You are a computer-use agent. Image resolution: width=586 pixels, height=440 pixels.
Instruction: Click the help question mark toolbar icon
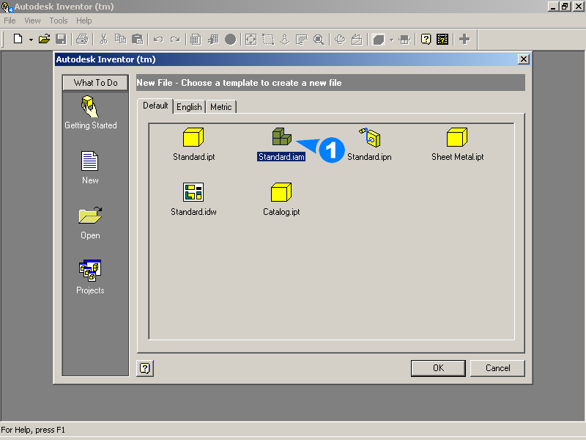click(x=426, y=39)
